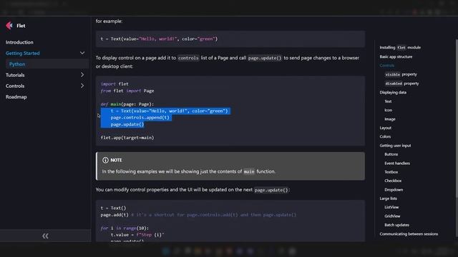Expand the Tutorials section chevron
458x257 pixels.
(x=82, y=75)
